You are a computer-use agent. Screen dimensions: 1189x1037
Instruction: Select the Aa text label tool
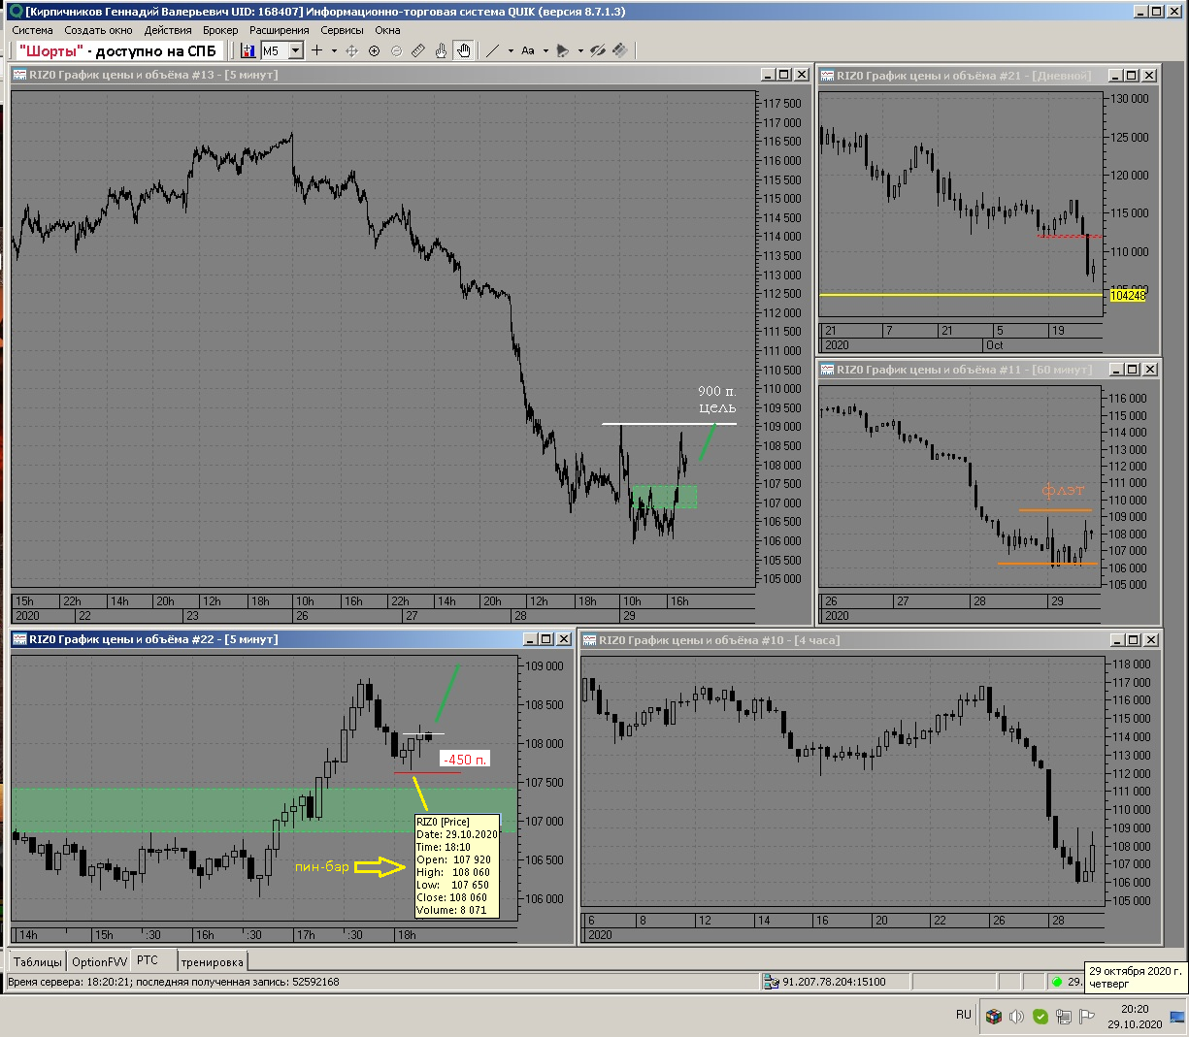[x=528, y=50]
